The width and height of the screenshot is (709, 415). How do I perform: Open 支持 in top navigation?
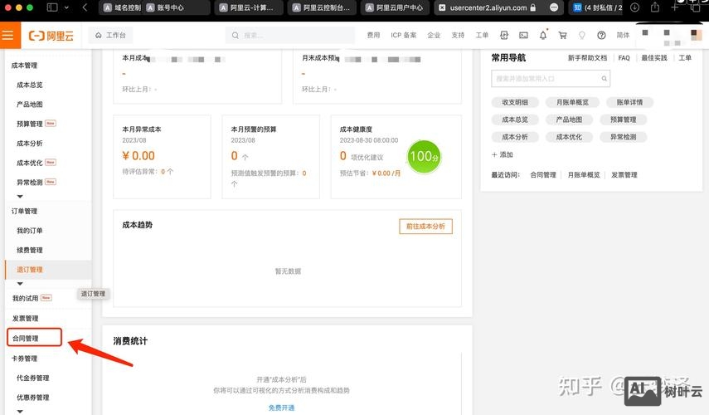(458, 36)
